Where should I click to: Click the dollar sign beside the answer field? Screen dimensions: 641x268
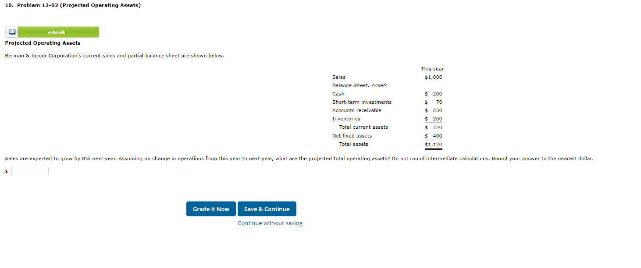click(6, 171)
